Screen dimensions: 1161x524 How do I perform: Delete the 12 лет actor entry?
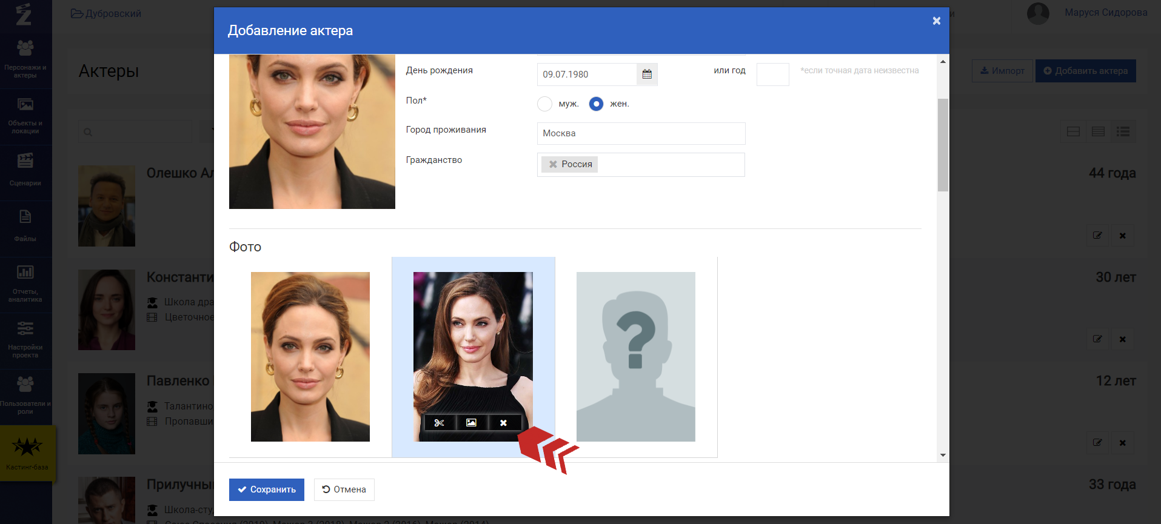[1122, 443]
